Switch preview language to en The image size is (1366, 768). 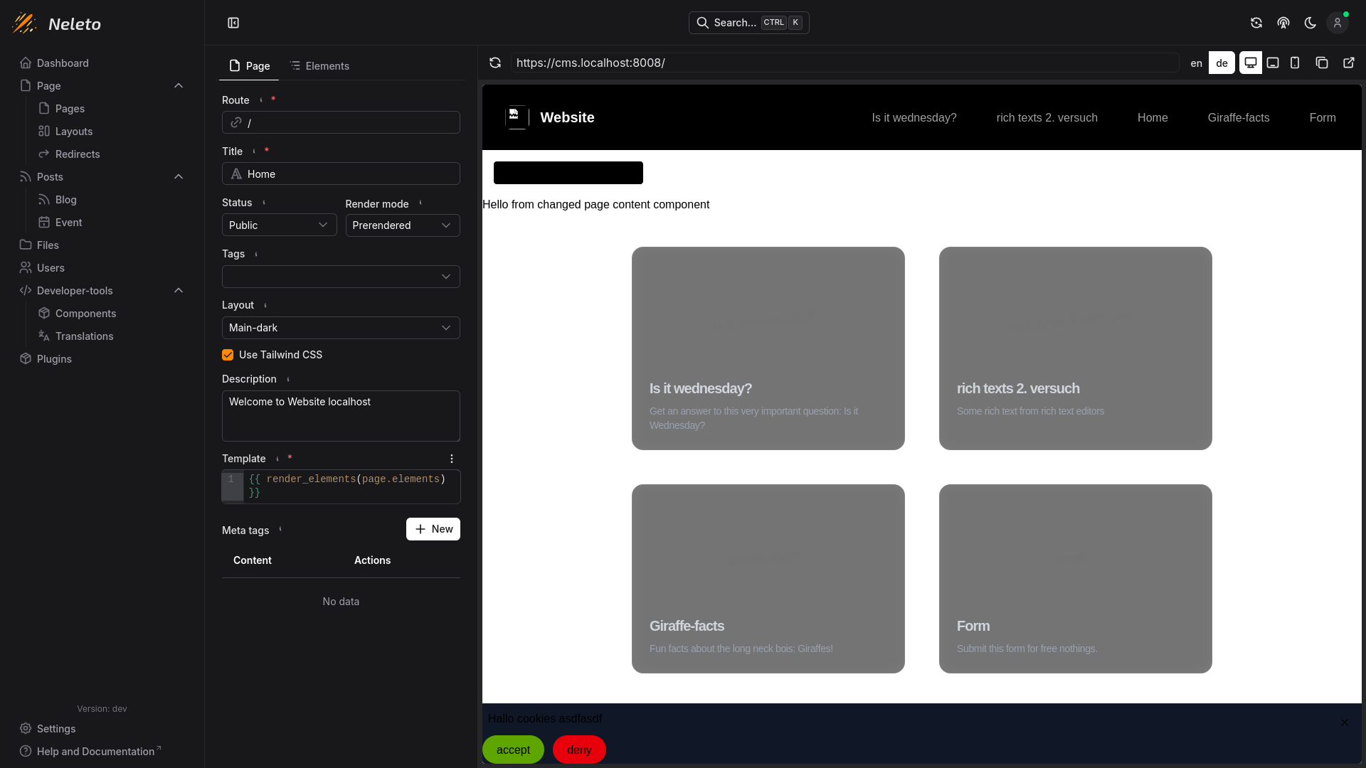(x=1197, y=63)
